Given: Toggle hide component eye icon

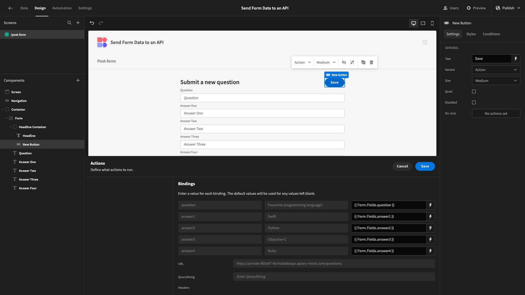Looking at the screenshot, I should point(344,62).
